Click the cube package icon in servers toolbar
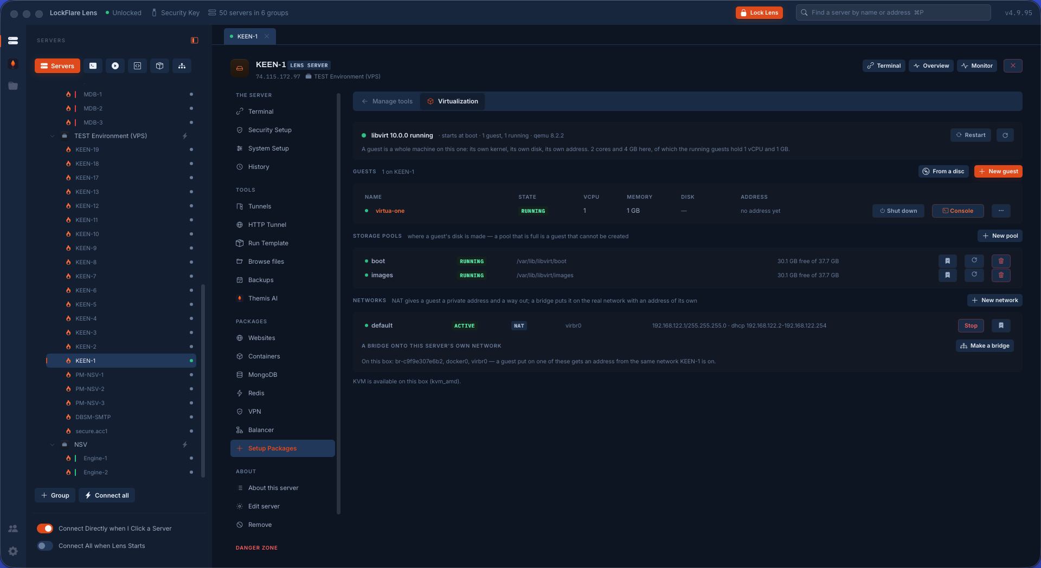 (x=159, y=66)
